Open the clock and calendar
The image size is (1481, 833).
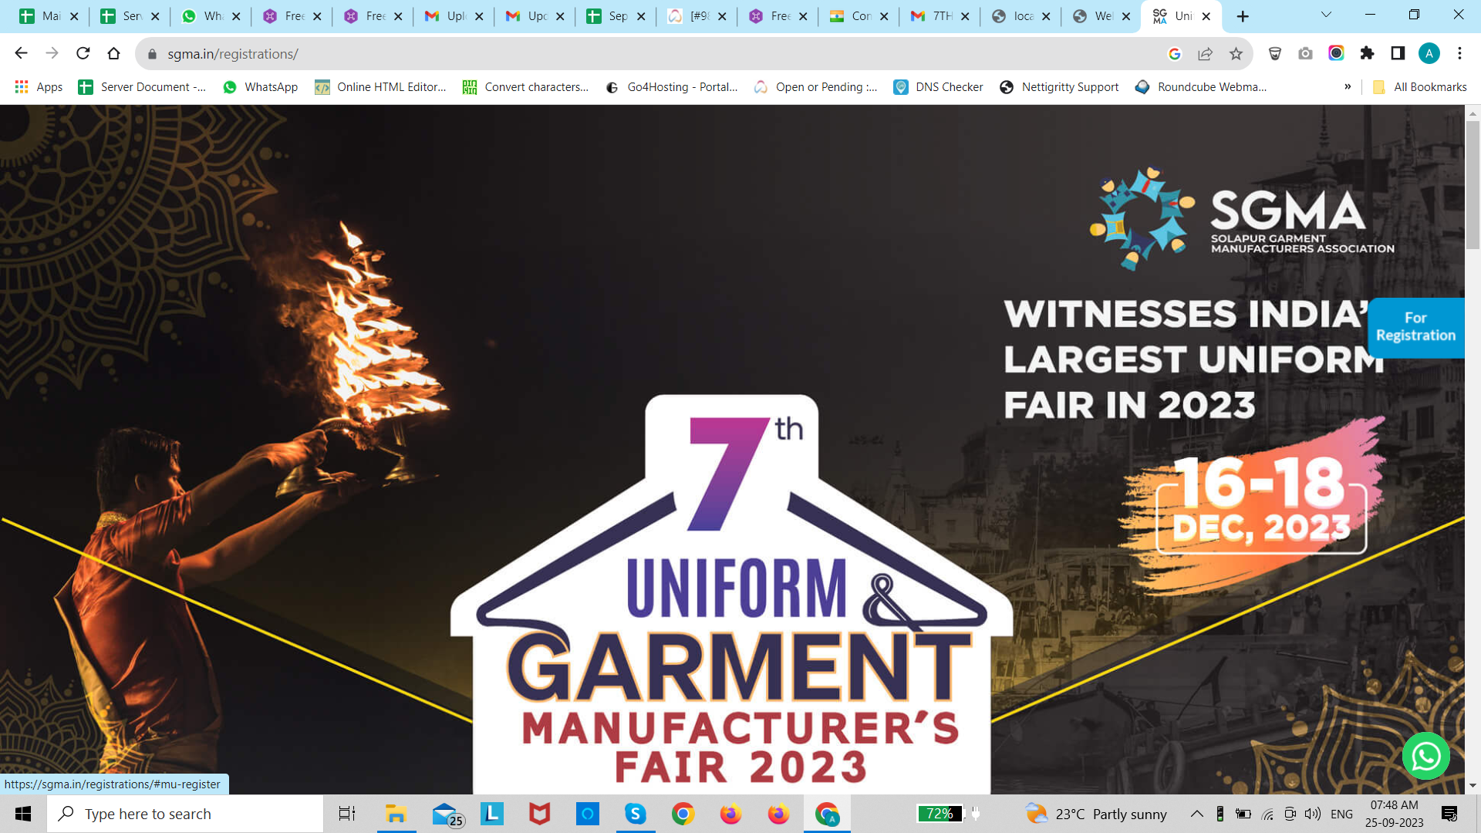[1395, 814]
